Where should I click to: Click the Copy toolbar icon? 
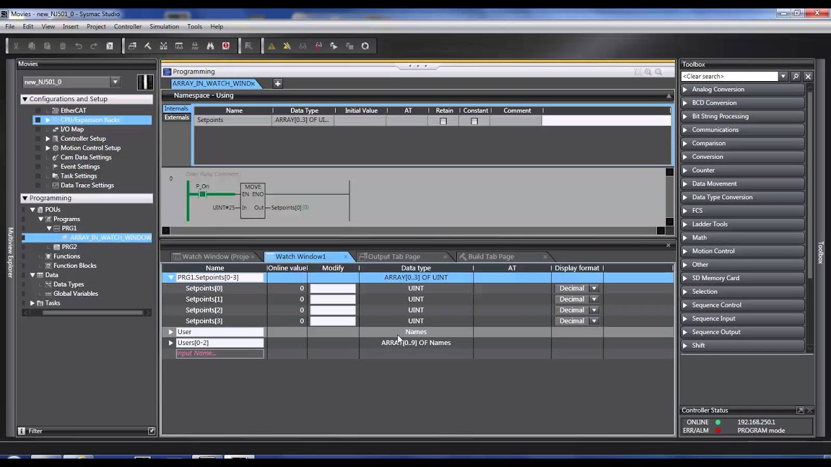click(x=32, y=46)
